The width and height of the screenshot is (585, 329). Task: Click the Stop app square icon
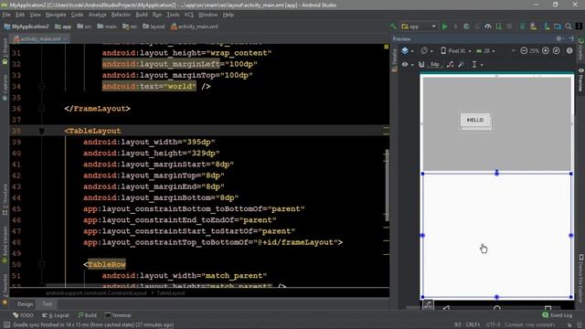(x=509, y=27)
